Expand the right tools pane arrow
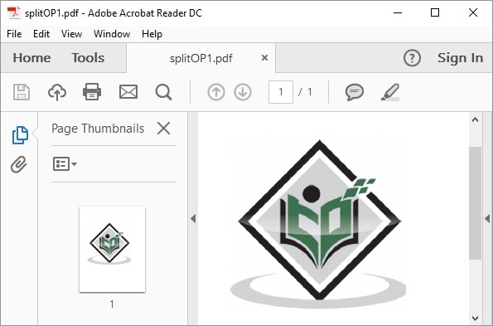493x326 pixels. point(487,218)
